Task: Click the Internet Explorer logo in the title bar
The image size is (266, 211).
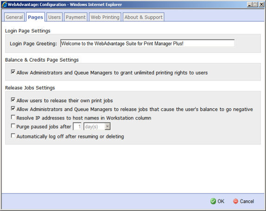Action: (5, 5)
